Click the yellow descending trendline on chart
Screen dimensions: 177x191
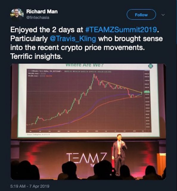[122, 87]
